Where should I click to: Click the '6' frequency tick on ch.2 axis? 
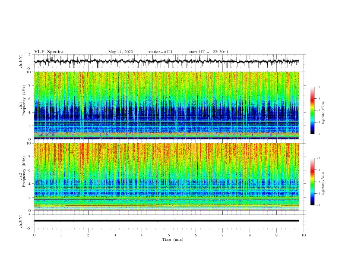pyautogui.click(x=30, y=170)
